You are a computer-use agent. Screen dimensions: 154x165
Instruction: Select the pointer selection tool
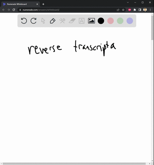click(x=43, y=21)
